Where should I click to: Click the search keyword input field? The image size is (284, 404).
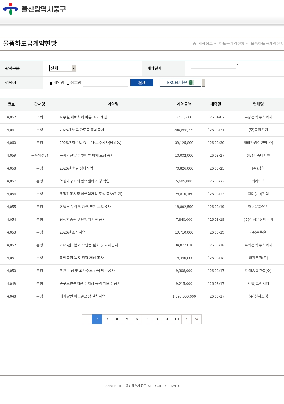(x=105, y=83)
